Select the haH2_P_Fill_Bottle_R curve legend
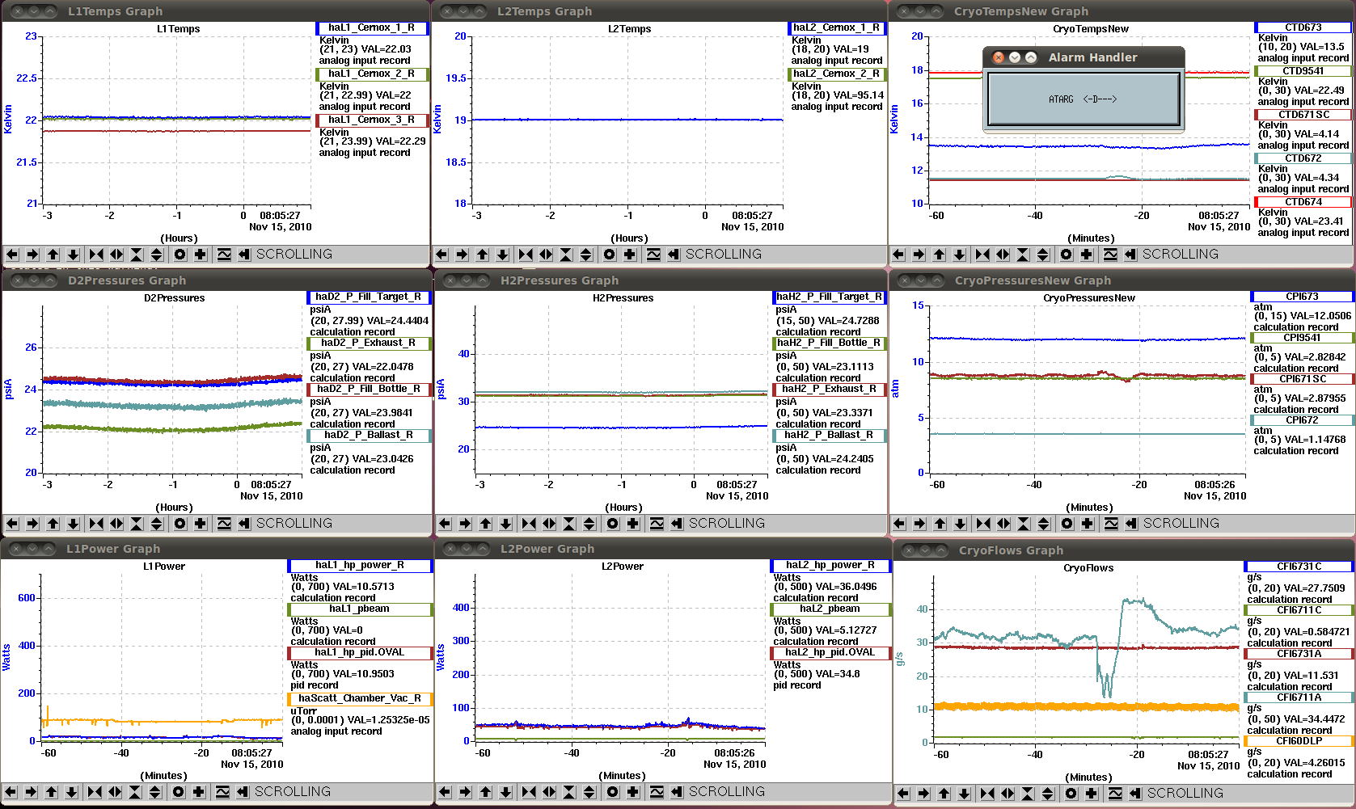Screen dimensions: 1356x809 830,343
